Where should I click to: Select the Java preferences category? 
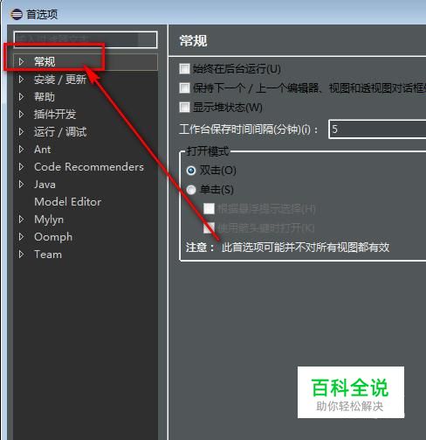(45, 185)
